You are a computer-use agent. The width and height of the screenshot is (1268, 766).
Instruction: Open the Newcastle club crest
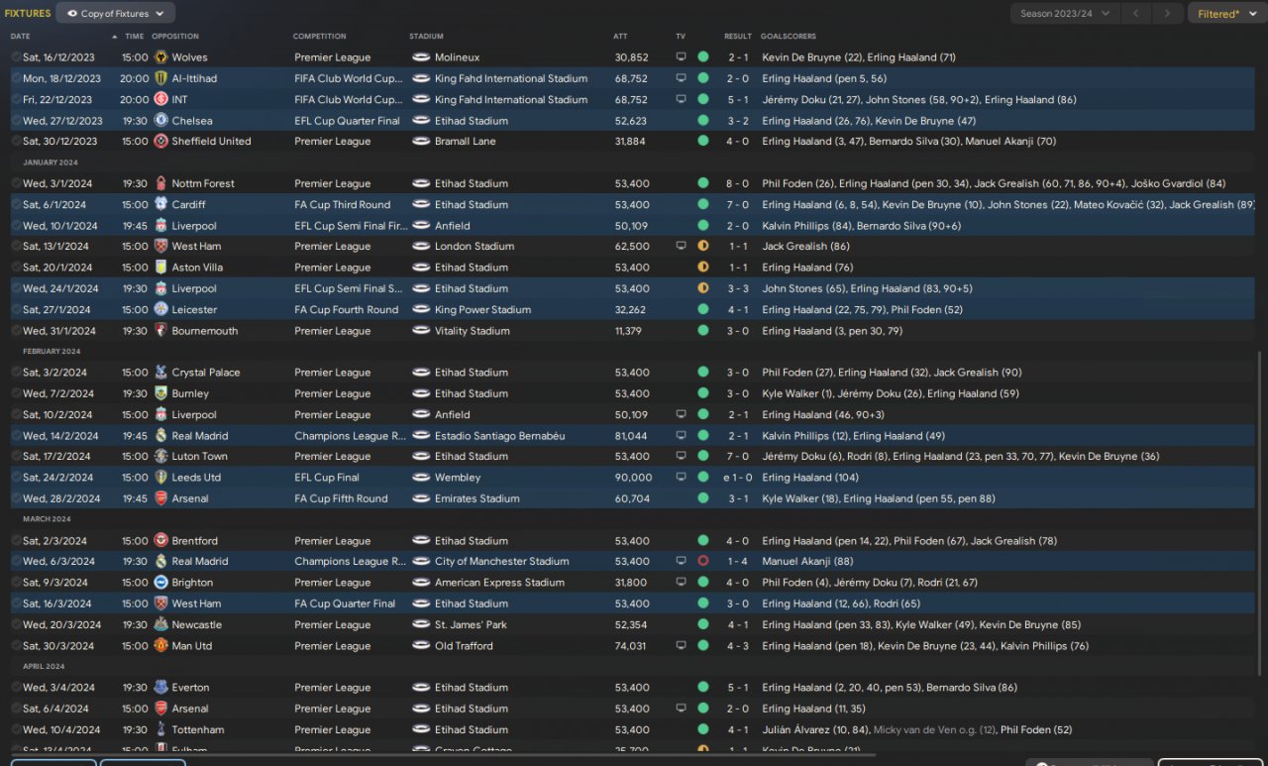160,625
